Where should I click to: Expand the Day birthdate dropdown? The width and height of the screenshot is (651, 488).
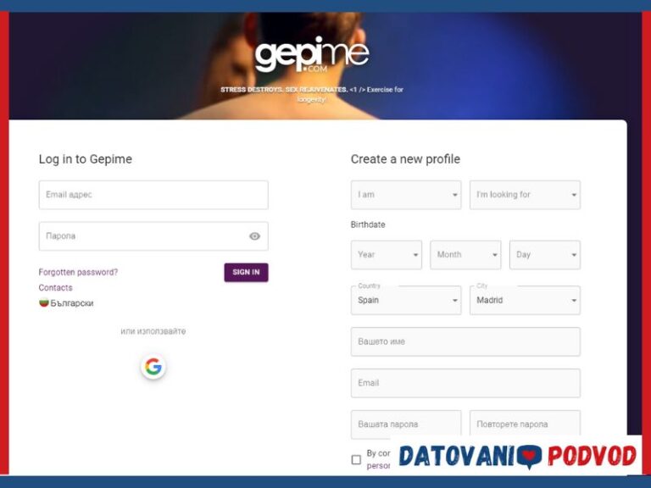545,255
